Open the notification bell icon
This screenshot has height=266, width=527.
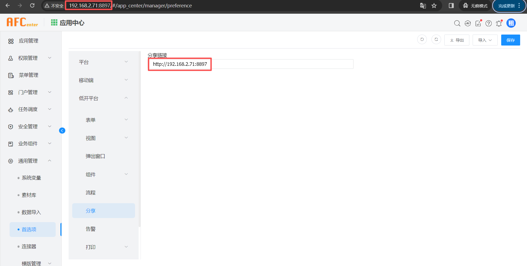(x=499, y=23)
